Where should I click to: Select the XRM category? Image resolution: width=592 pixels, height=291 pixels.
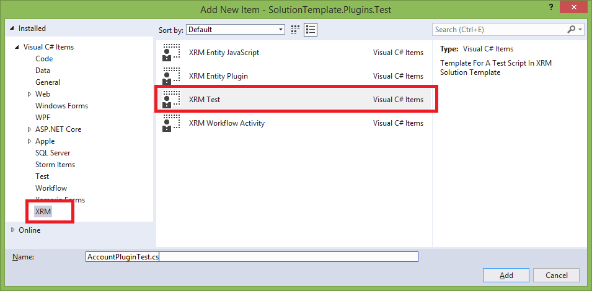click(43, 212)
